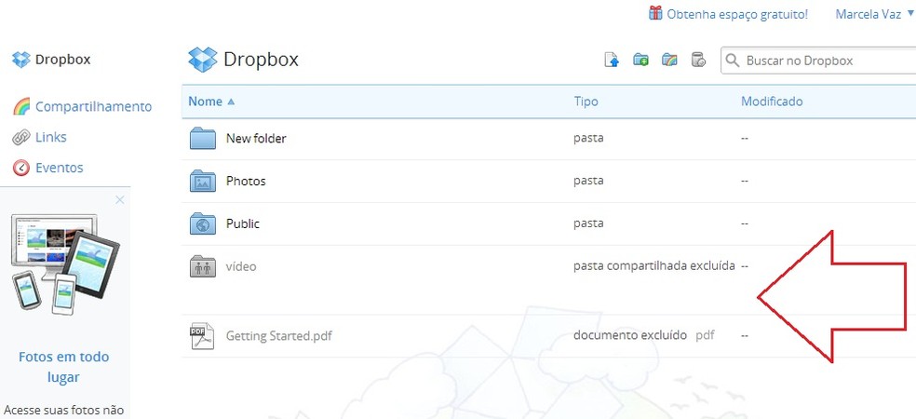This screenshot has height=419, width=916.
Task: Click the devices promo illustration thumbnail
Action: pyautogui.click(x=65, y=264)
